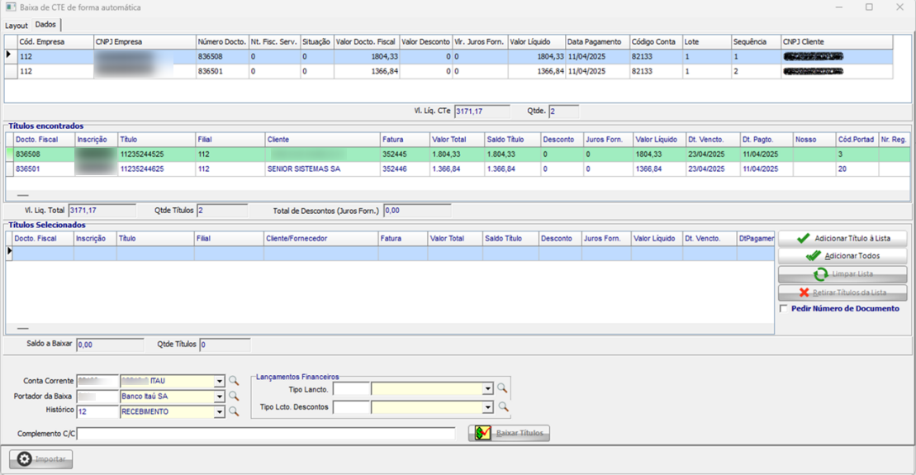Click Adicionar Título à Lista
Image resolution: width=916 pixels, height=475 pixels.
pyautogui.click(x=842, y=238)
